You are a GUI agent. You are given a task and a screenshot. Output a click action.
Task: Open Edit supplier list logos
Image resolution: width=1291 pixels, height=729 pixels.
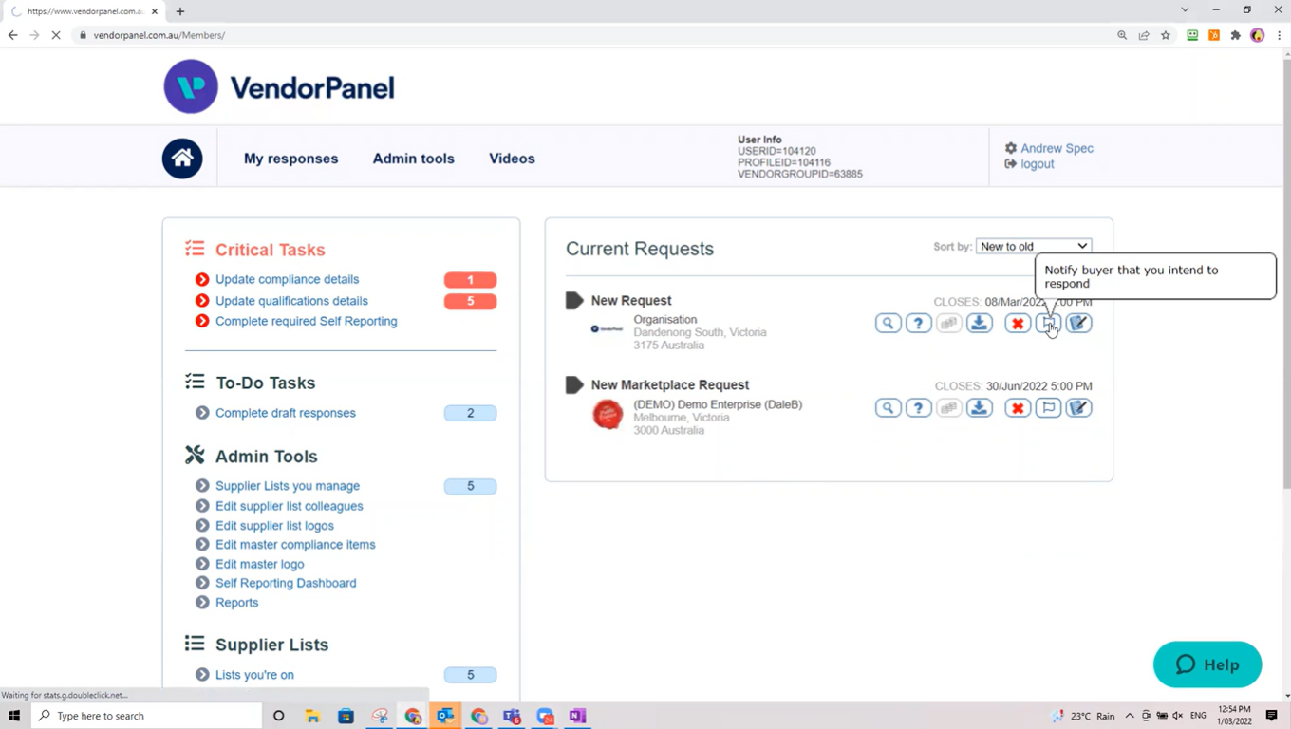[274, 526]
